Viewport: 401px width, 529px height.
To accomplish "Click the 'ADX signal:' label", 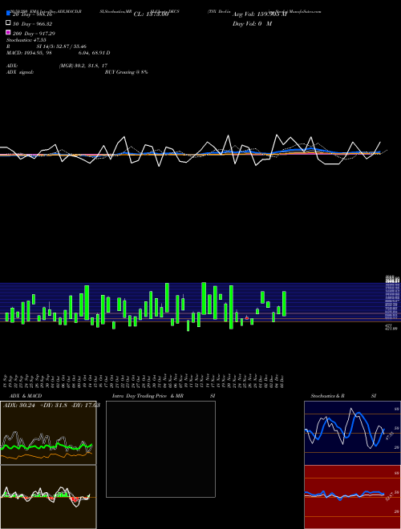I will (x=20, y=72).
